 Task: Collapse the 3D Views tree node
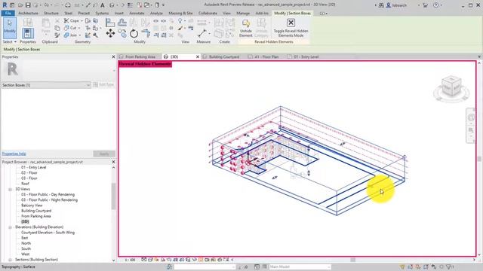point(10,189)
